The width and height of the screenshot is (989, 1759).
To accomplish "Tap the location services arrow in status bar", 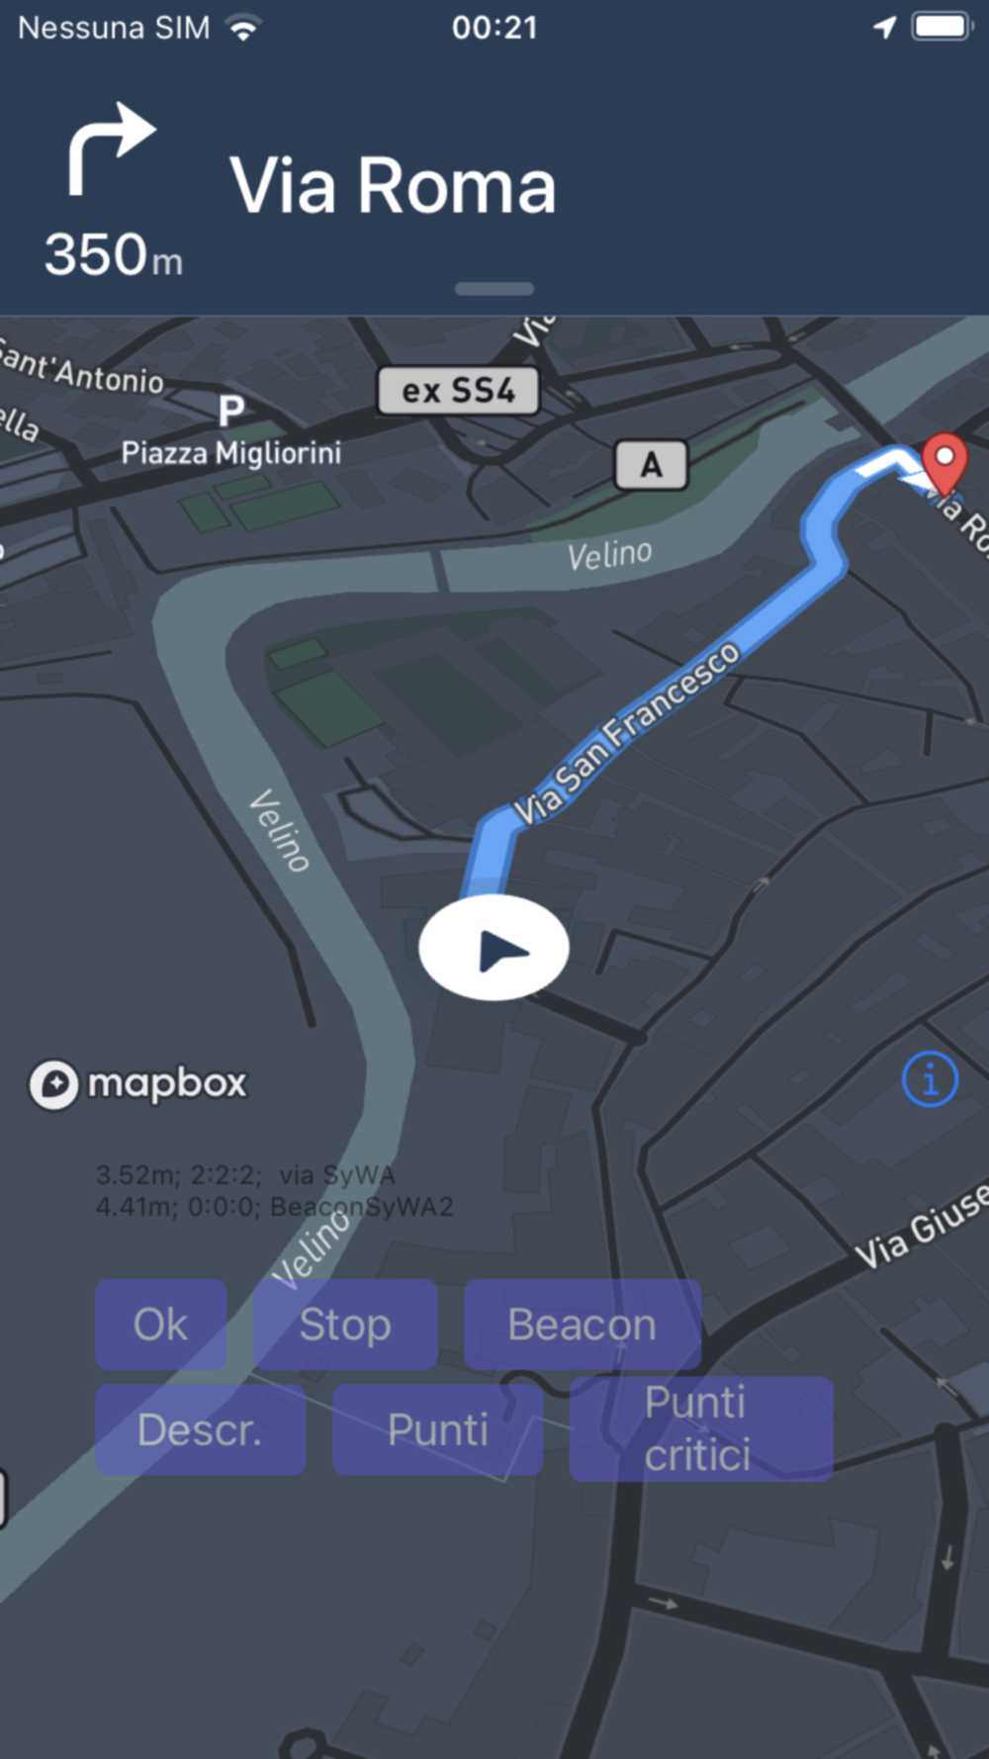I will [884, 27].
